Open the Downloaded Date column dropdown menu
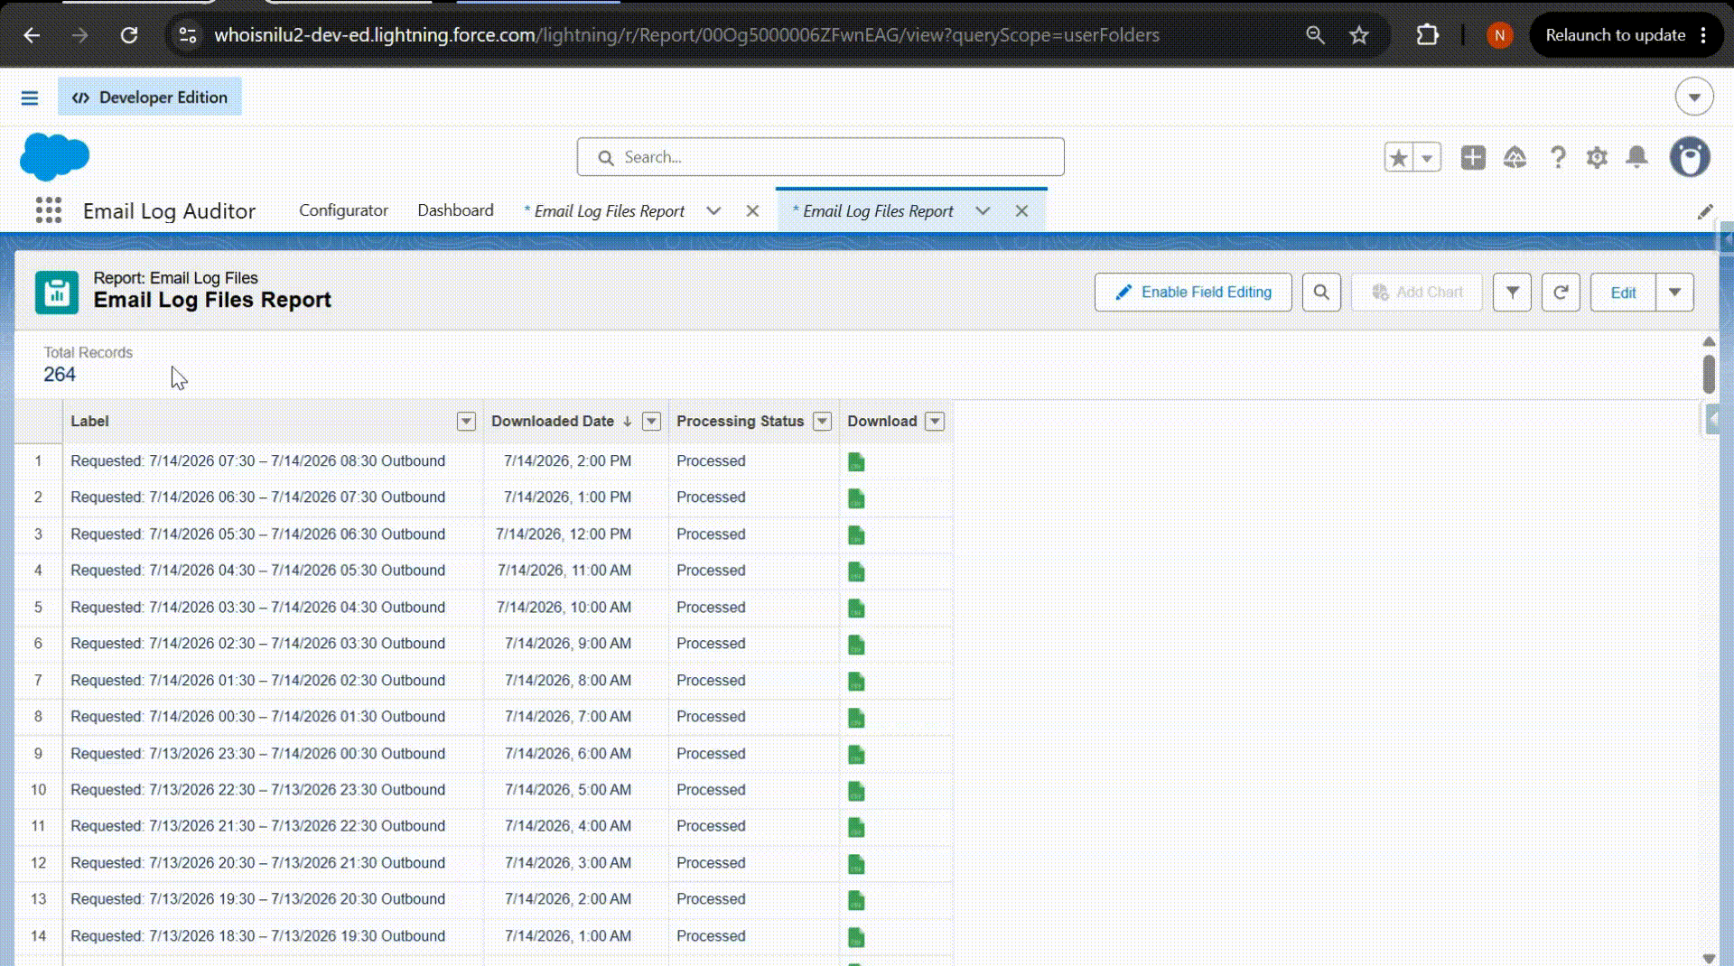1734x966 pixels. click(x=651, y=422)
